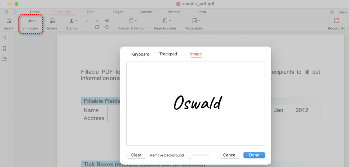The image size is (349, 167).
Task: Click Cancel in the signature dialog
Action: [230, 155]
